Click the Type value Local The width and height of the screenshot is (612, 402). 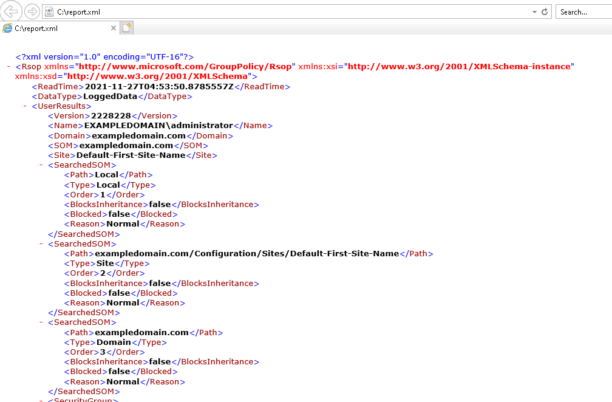(x=108, y=185)
